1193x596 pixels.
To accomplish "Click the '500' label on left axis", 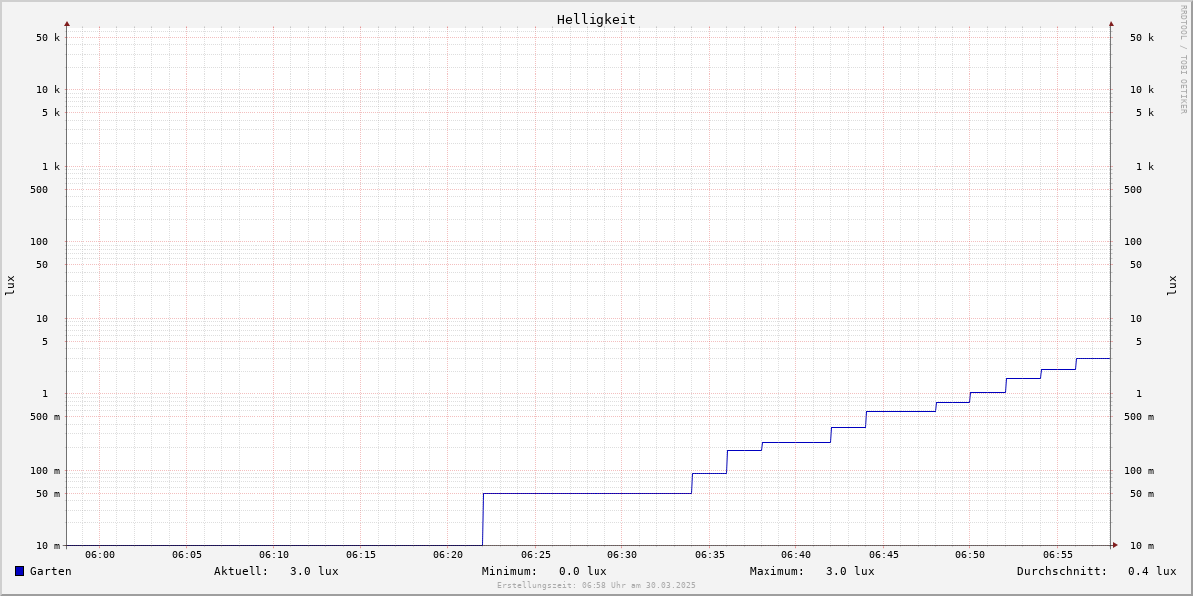I will coord(39,190).
